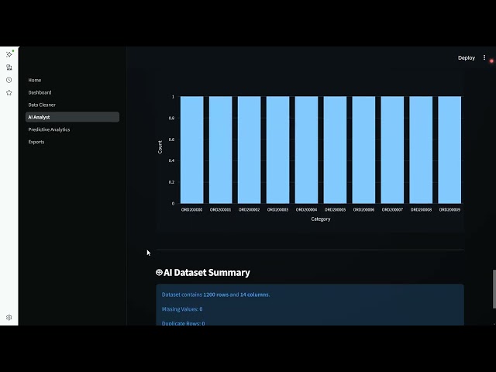Click the 0.8 y-axis tick label

[x=171, y=118]
